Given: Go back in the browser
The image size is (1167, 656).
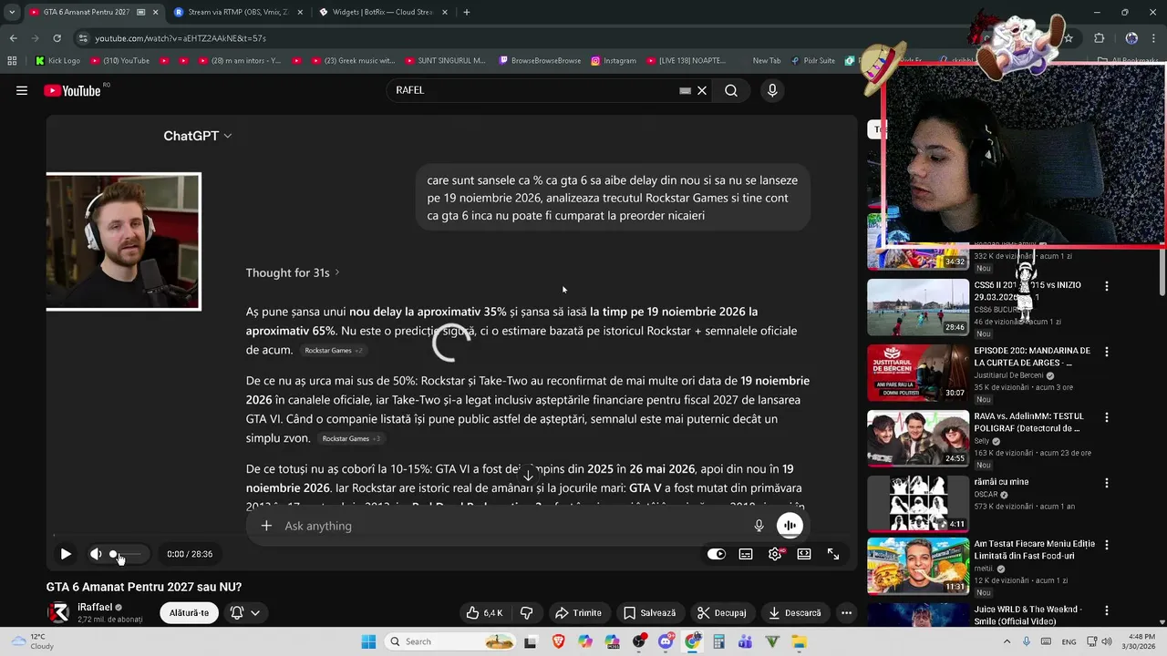Looking at the screenshot, I should [x=14, y=38].
